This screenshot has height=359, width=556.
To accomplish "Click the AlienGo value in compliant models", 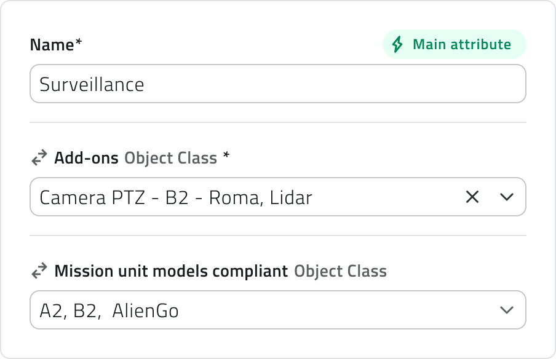I will point(146,310).
